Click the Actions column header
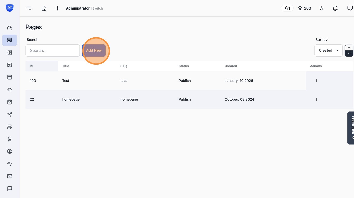Screen dimensions: 354x198 316,66
